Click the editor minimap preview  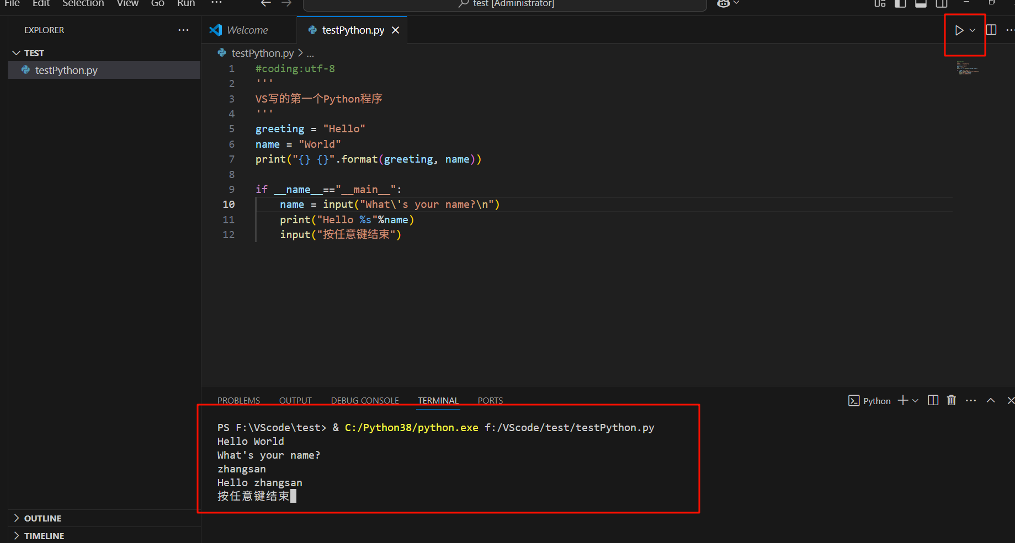(x=966, y=68)
